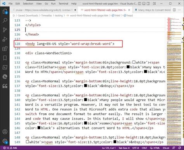The height and width of the screenshot is (150, 184).
Task: Toggle bottom panel layout icon
Action: tap(144, 3)
